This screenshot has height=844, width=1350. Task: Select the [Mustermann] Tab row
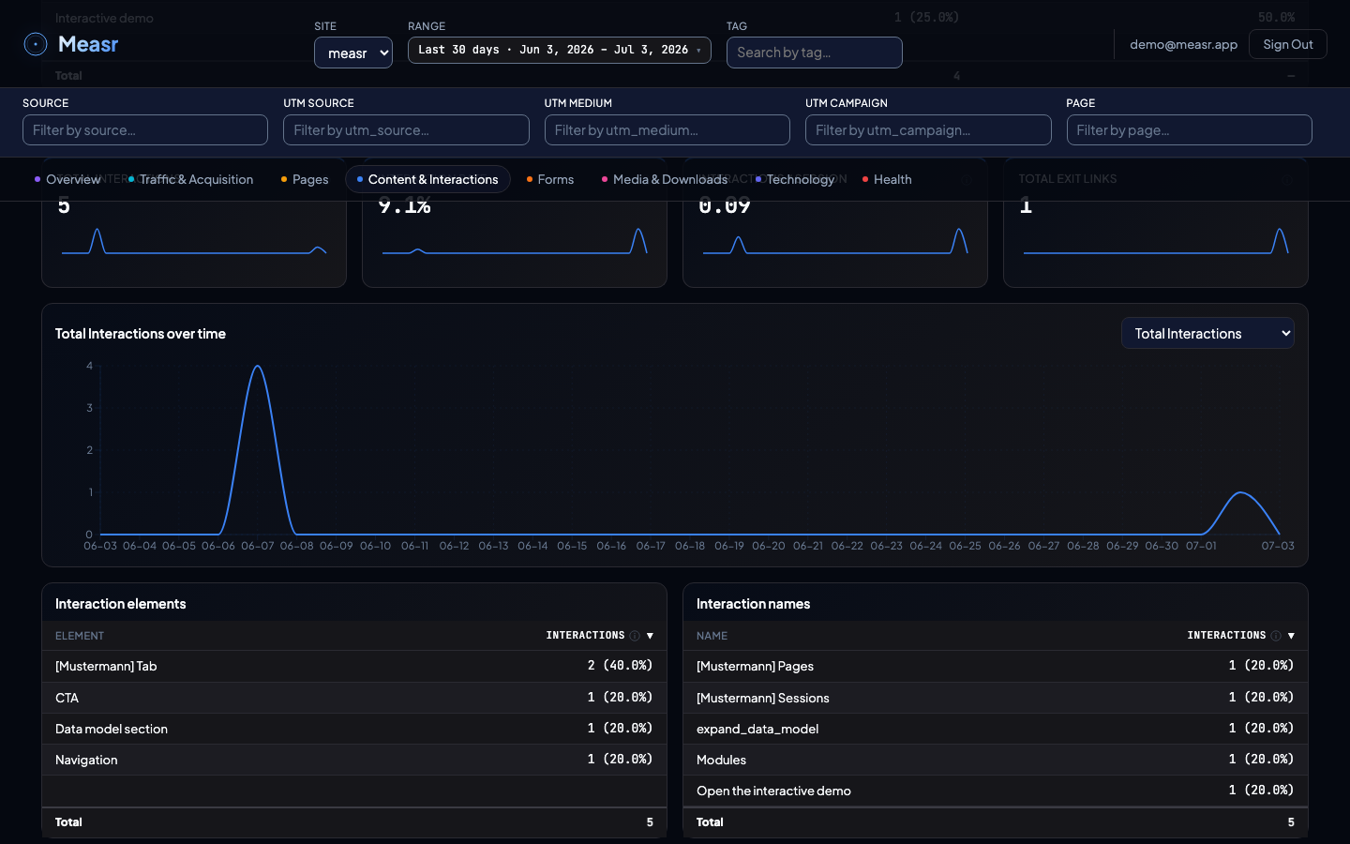(x=354, y=666)
